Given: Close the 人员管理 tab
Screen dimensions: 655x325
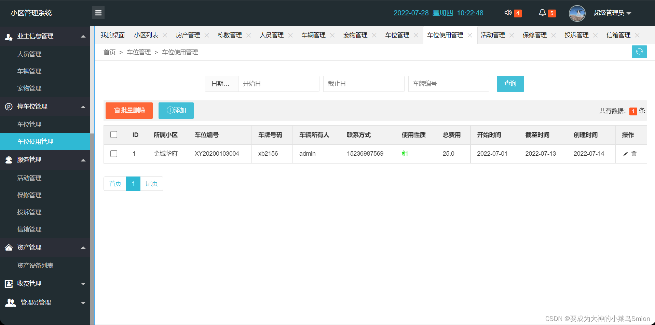Looking at the screenshot, I should (290, 35).
